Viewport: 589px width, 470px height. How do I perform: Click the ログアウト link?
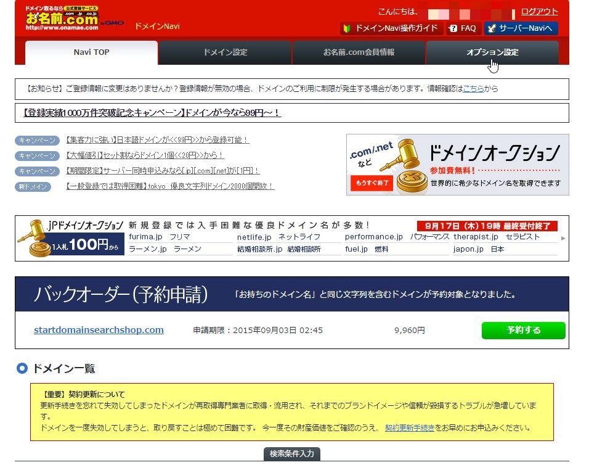click(x=539, y=12)
